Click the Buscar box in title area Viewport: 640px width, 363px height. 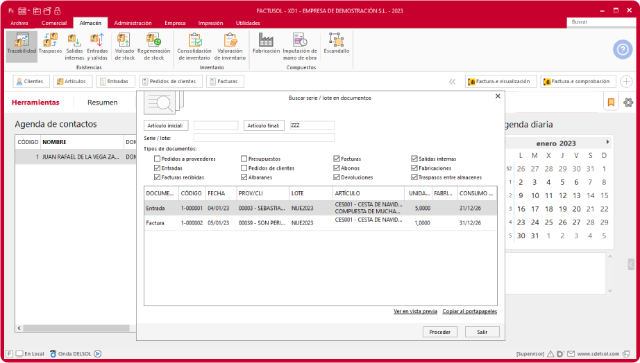(x=601, y=22)
